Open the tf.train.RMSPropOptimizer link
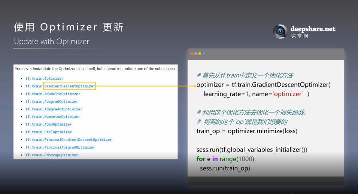 [52, 155]
